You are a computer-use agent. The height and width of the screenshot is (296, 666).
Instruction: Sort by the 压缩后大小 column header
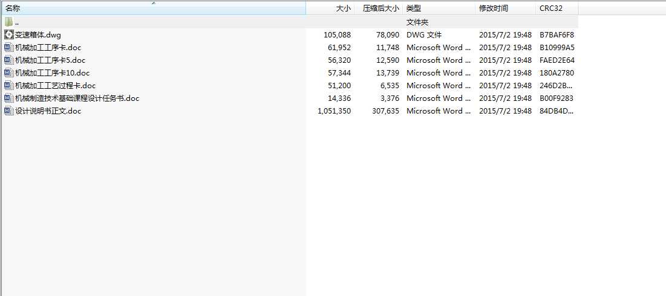tap(379, 8)
